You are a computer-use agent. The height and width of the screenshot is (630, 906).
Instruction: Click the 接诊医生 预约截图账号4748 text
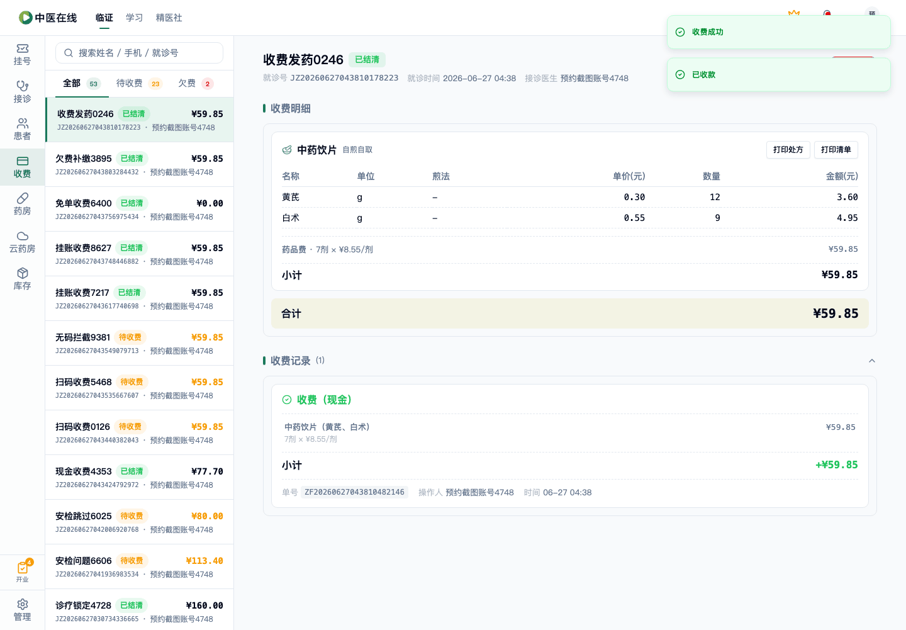[x=577, y=78]
